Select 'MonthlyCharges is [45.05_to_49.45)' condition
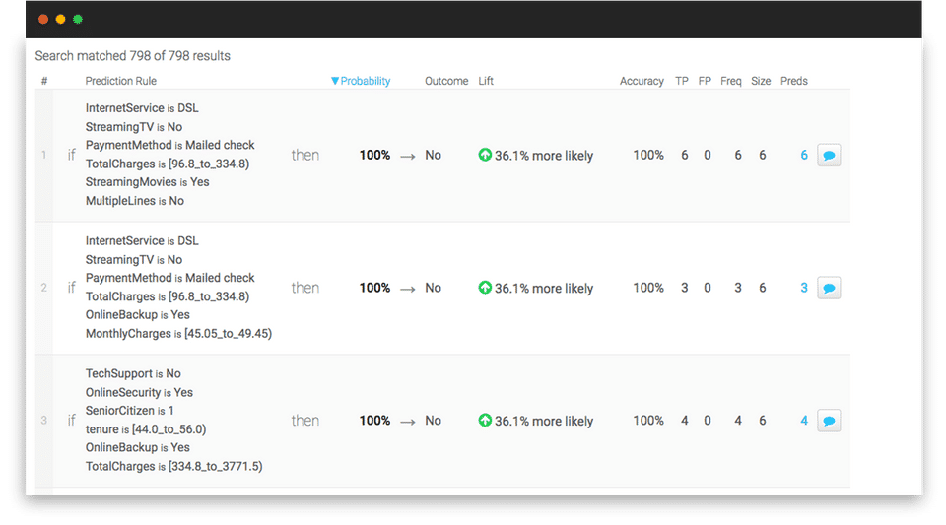Screen dimensions: 946x525 coord(178,333)
